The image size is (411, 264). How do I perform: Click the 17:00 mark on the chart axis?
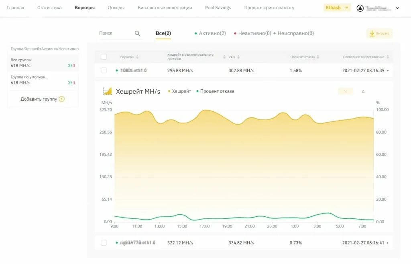(x=204, y=226)
